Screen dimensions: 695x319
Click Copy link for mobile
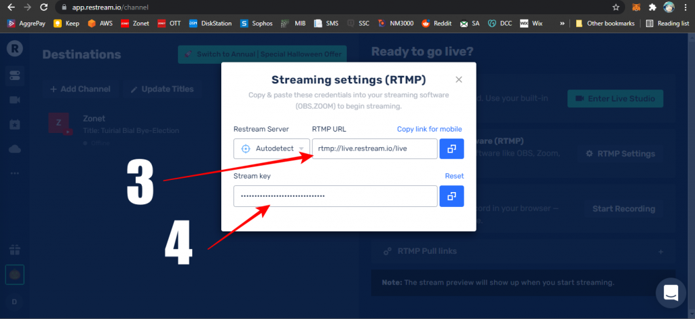(x=429, y=129)
